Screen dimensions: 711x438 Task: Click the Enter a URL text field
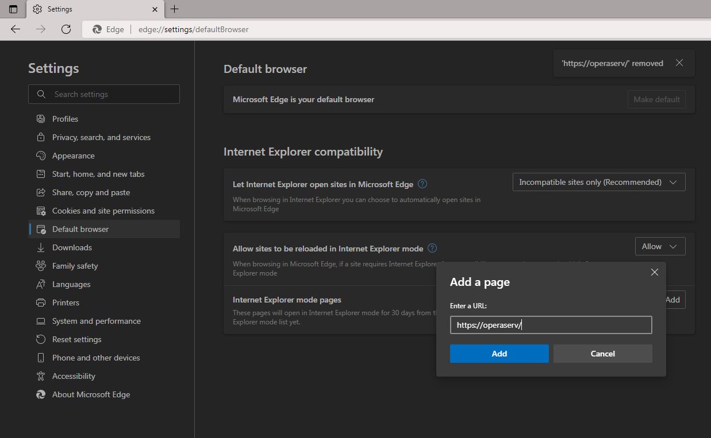click(x=551, y=325)
